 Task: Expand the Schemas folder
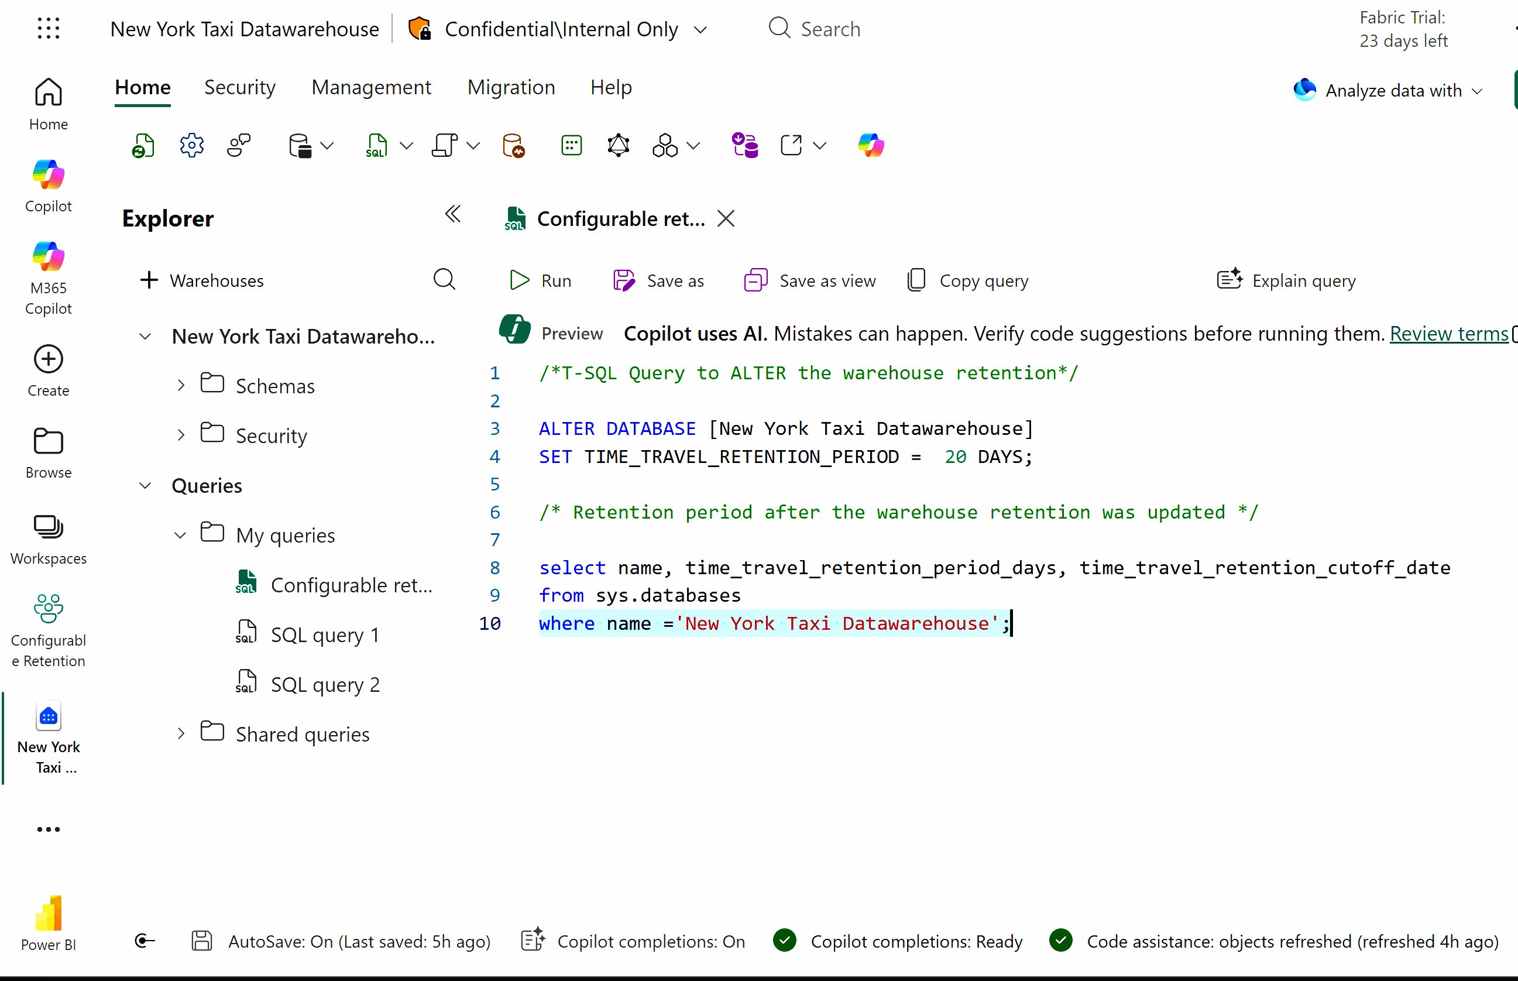[x=181, y=385]
